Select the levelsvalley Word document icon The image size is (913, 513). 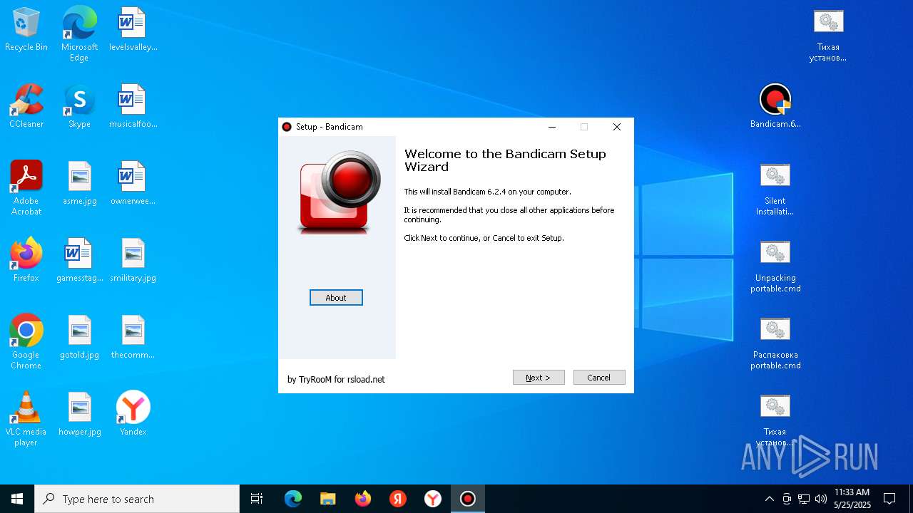[x=133, y=30]
